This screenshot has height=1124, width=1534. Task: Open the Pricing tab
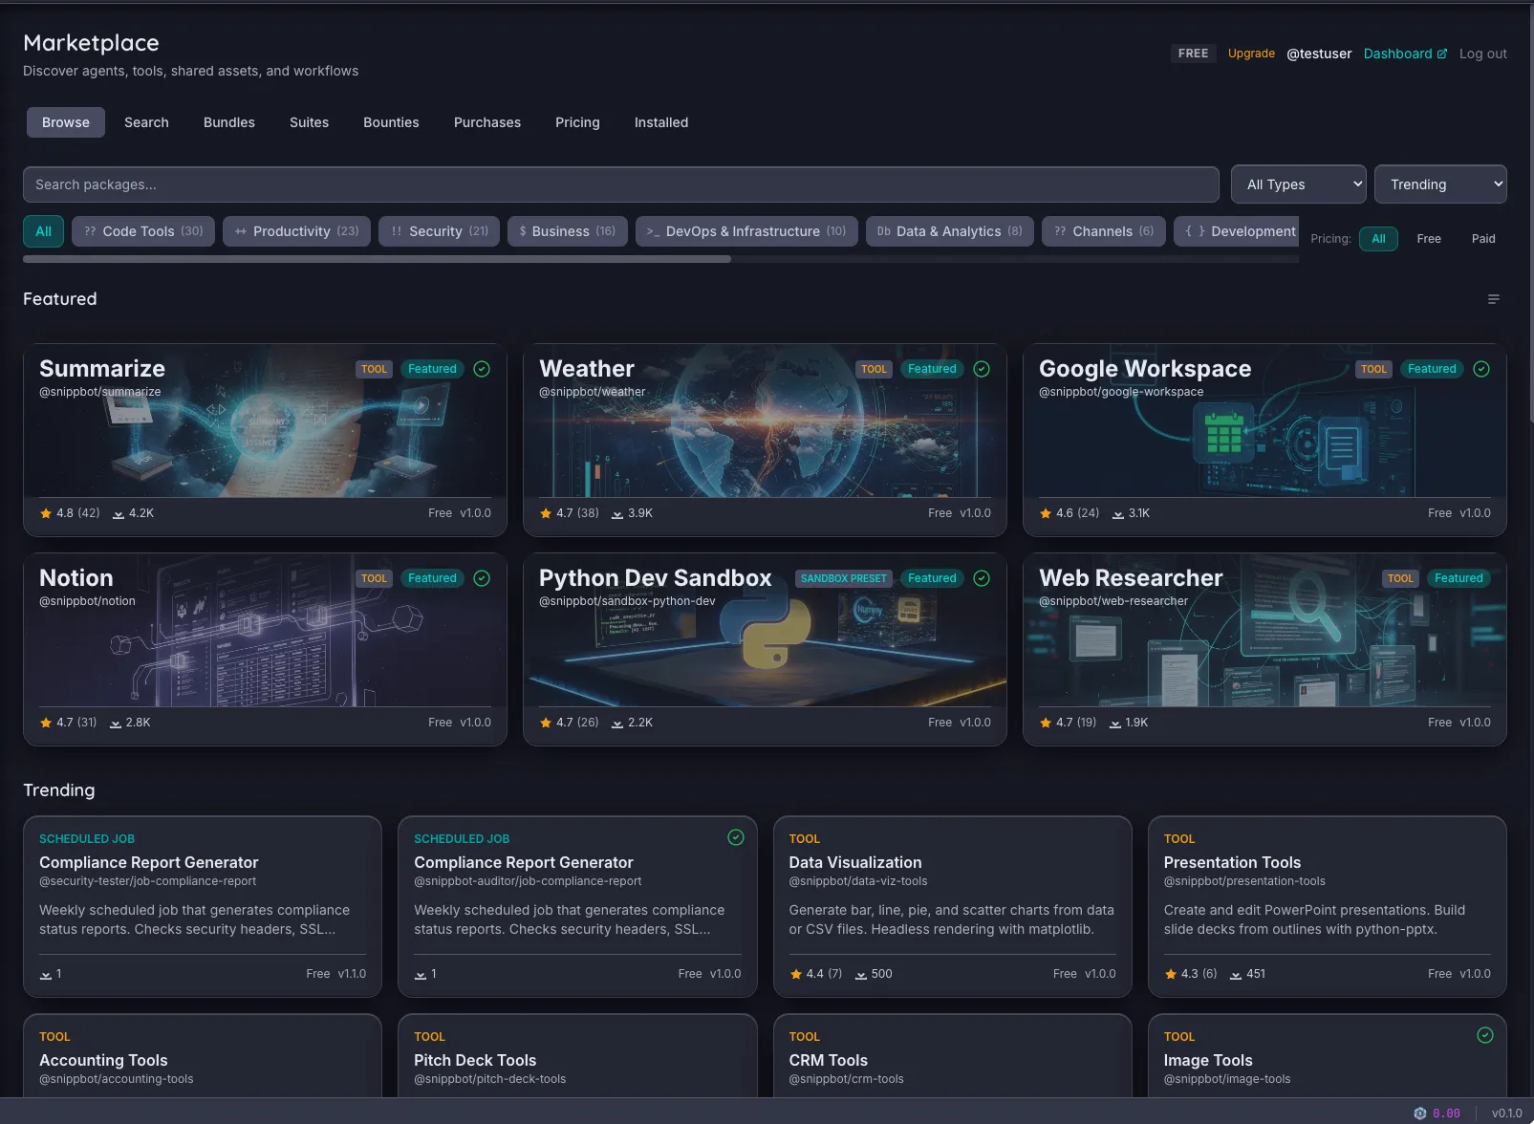(577, 122)
